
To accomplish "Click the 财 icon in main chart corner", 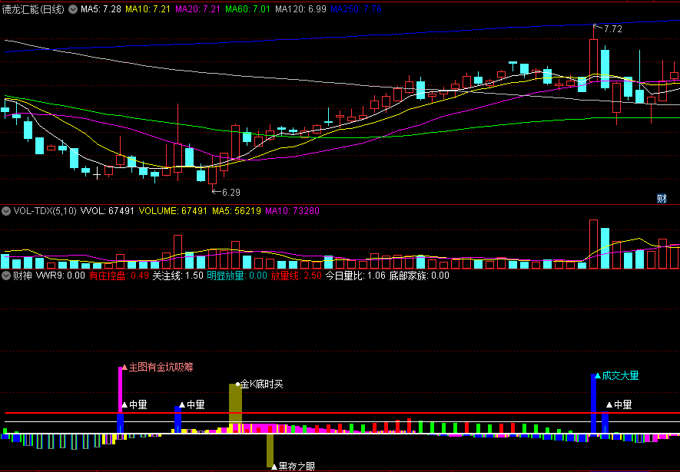I will (662, 199).
